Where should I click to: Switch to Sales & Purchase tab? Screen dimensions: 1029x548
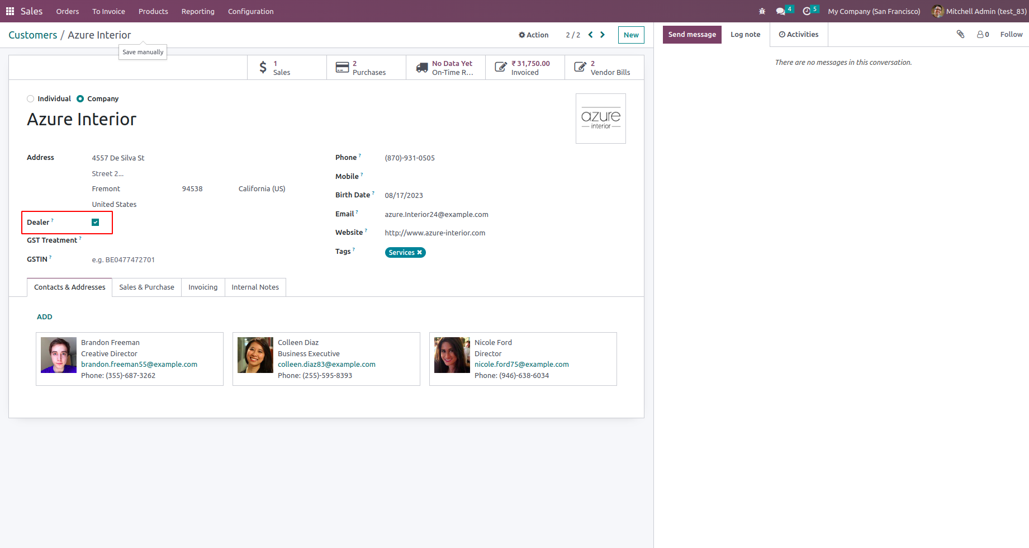146,287
